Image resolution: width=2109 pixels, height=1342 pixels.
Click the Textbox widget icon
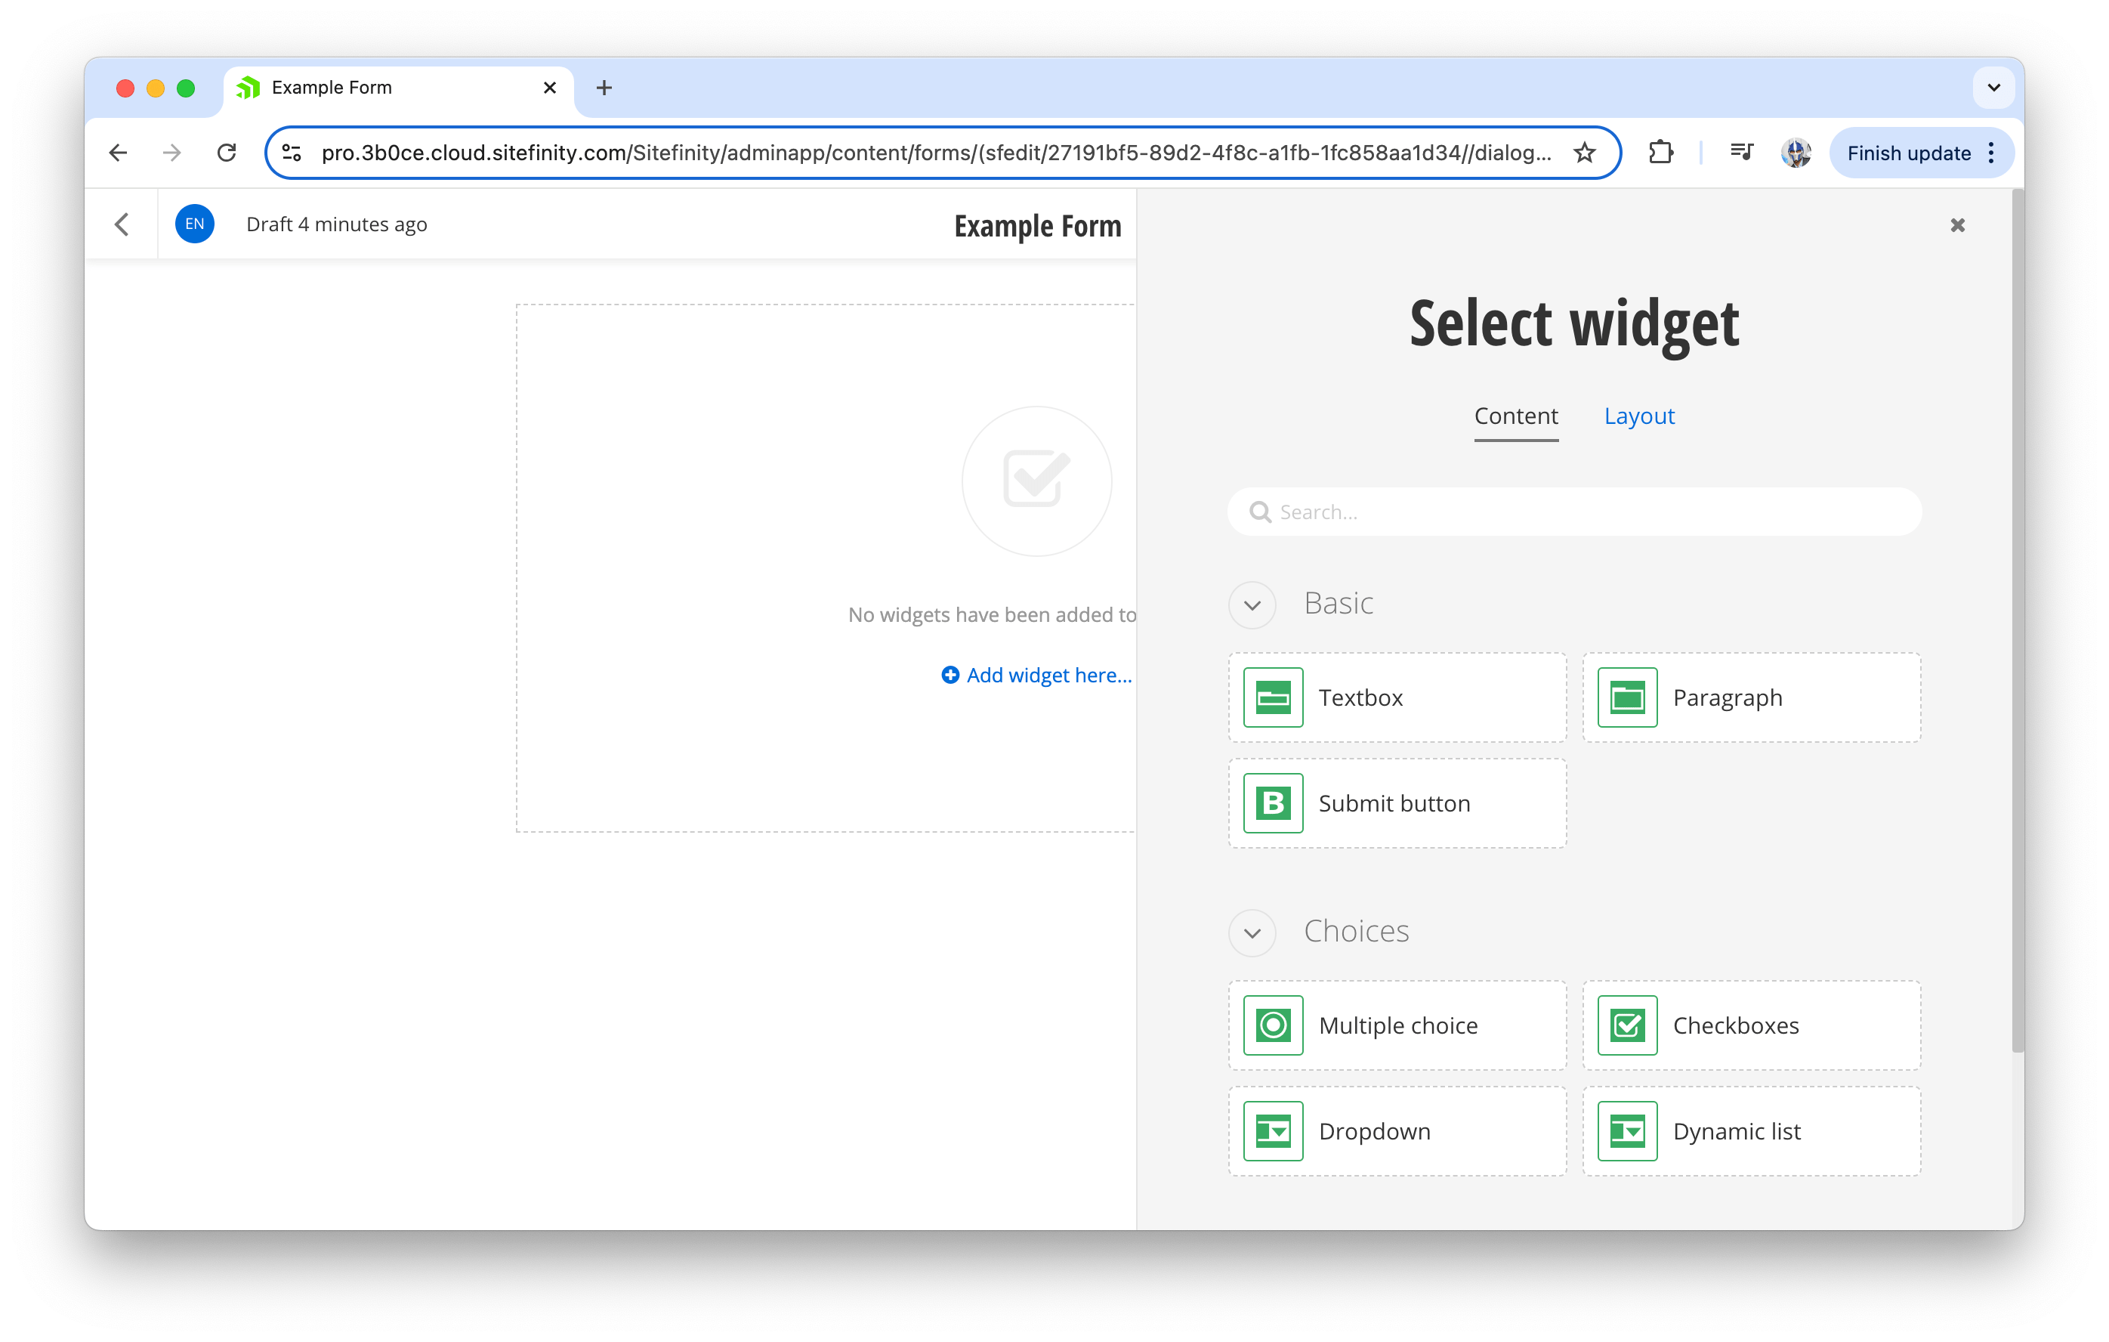[1274, 697]
